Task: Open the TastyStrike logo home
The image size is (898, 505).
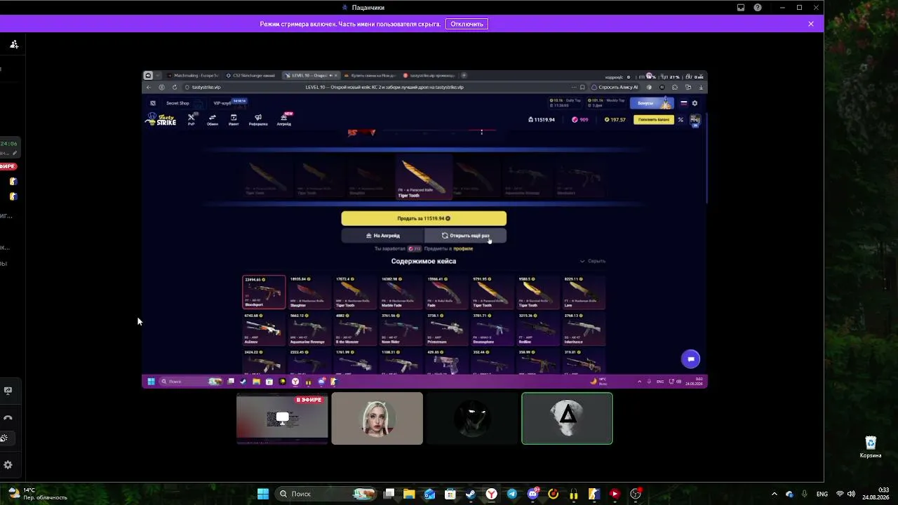Action: (161, 120)
